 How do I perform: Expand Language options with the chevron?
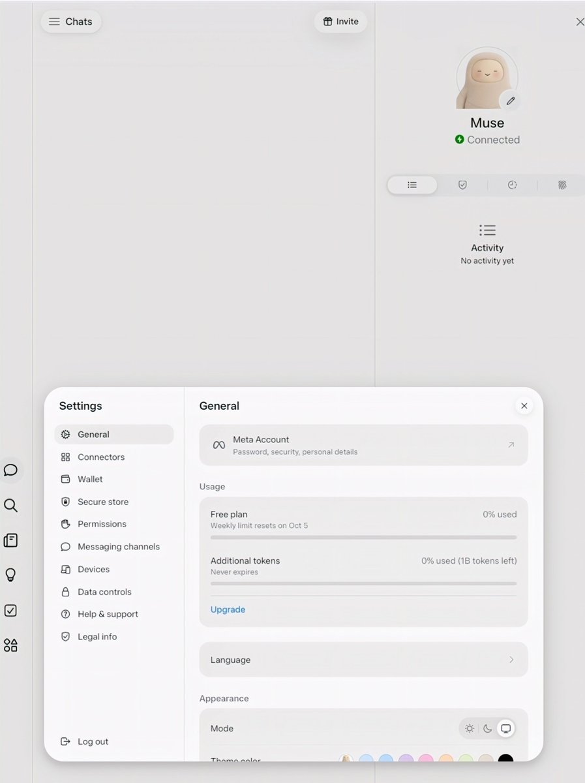[511, 660]
